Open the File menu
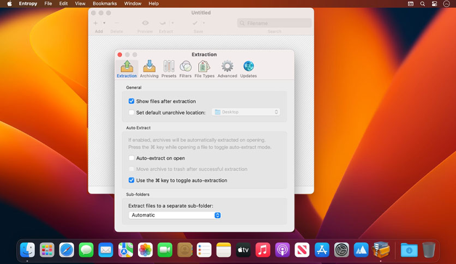The image size is (456, 264). [x=48, y=3]
